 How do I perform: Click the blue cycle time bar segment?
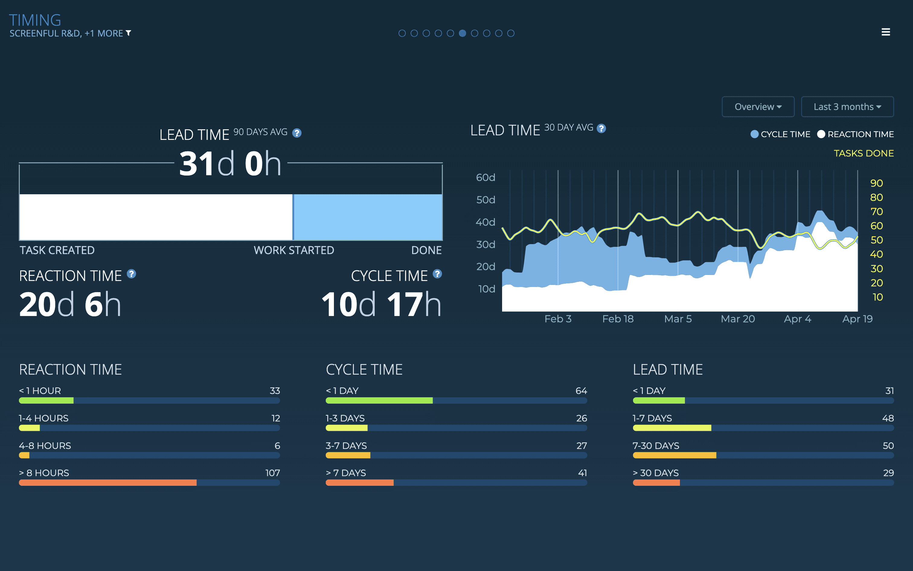(368, 217)
